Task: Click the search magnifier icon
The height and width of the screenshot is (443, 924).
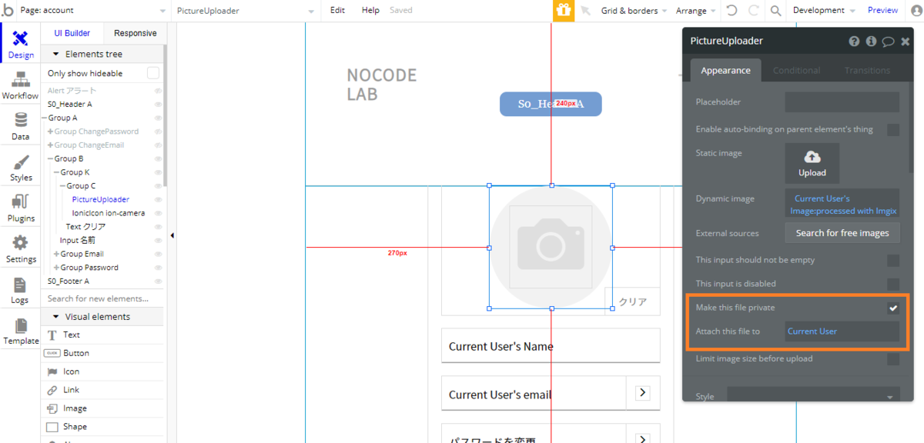Action: coord(775,11)
